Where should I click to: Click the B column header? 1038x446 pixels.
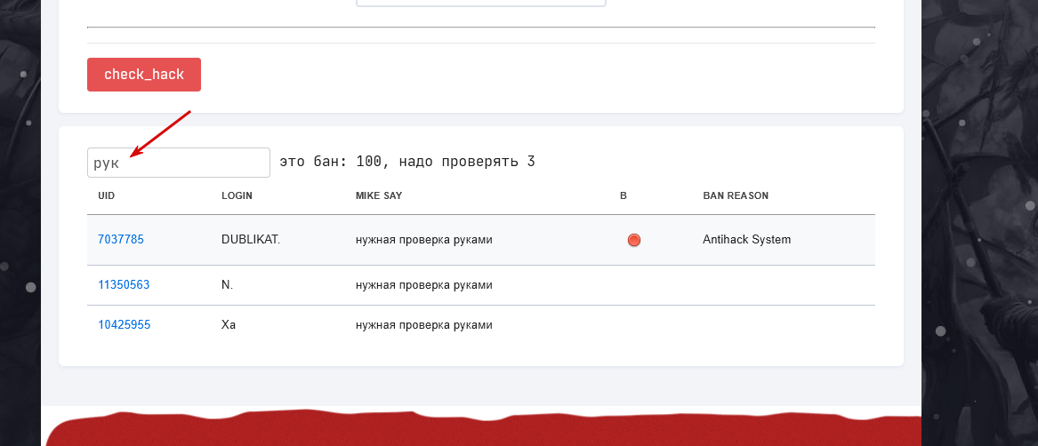pyautogui.click(x=624, y=195)
